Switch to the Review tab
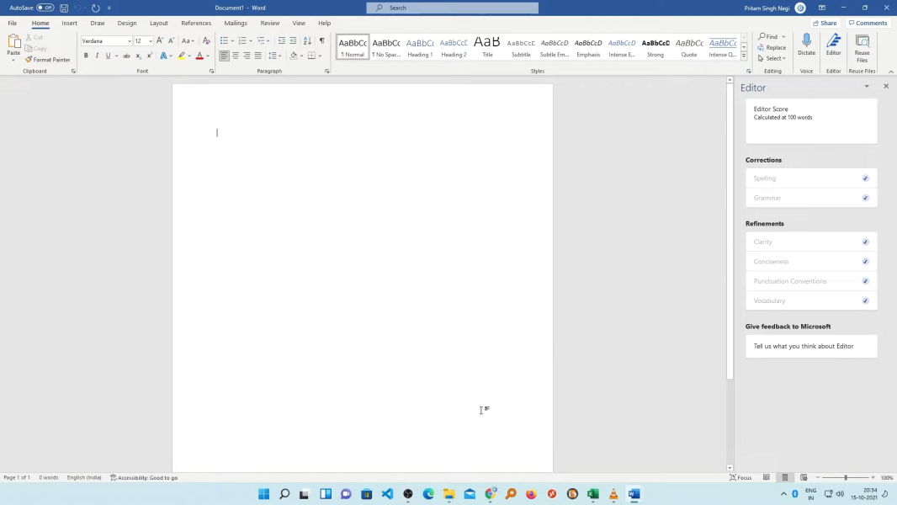897x505 pixels. (270, 23)
